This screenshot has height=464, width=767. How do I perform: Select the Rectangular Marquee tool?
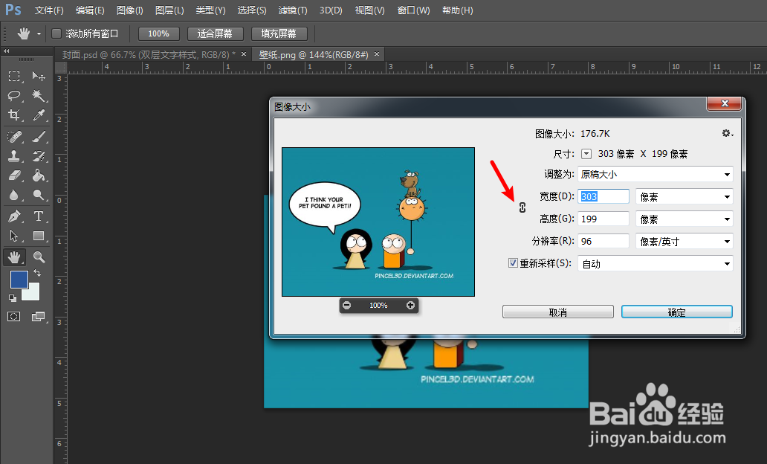point(14,77)
